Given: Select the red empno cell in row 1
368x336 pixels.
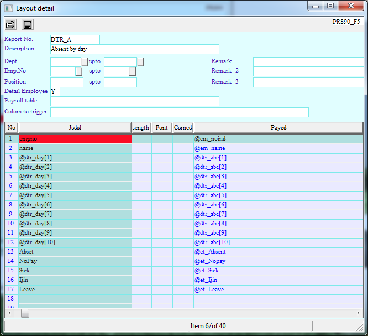Looking at the screenshot, I should 75,139.
